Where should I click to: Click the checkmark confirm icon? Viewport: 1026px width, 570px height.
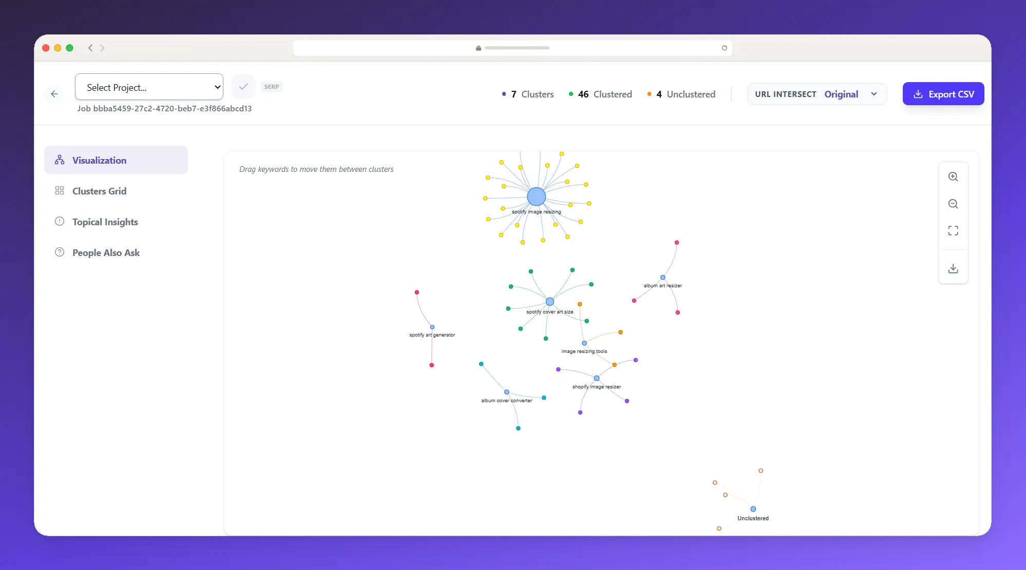pyautogui.click(x=243, y=87)
